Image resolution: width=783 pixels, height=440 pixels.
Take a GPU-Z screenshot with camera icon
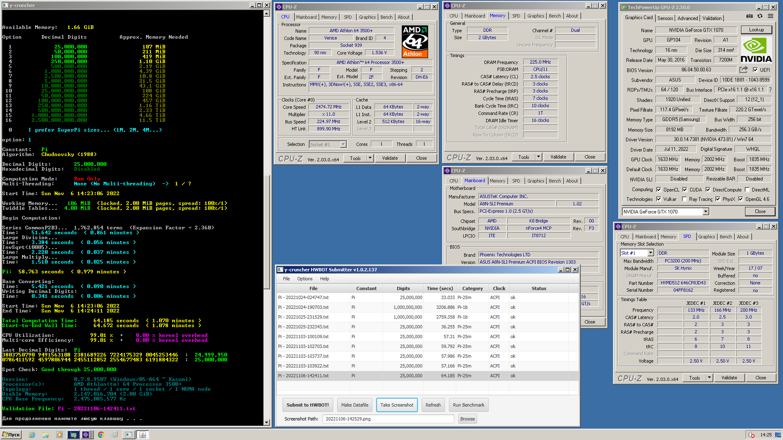tap(750, 16)
